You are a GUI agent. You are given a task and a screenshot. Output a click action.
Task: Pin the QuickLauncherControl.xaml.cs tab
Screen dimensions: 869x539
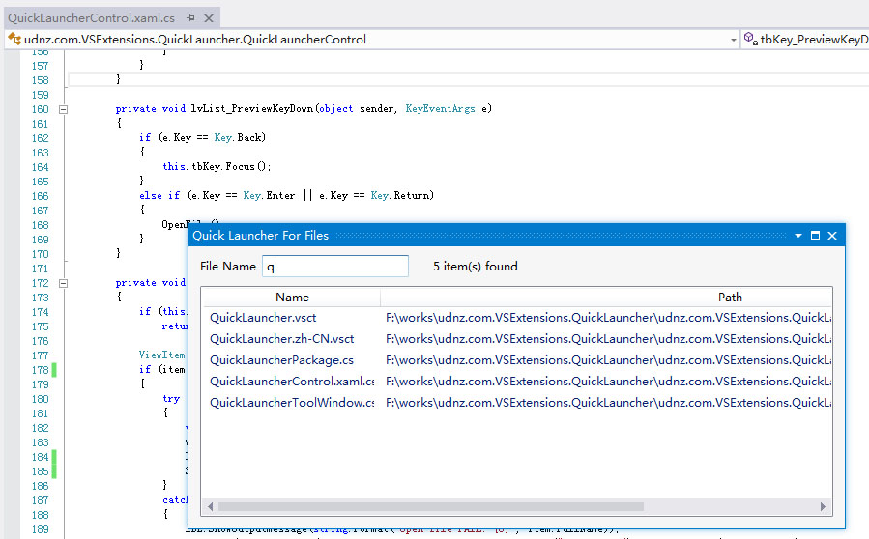[191, 18]
